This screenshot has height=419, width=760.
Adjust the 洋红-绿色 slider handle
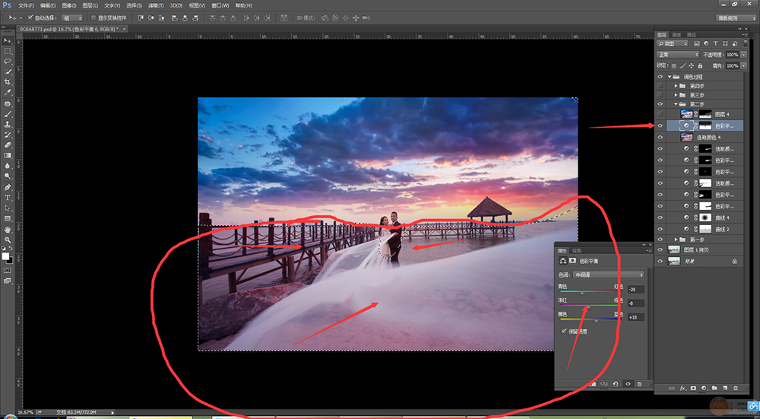click(x=588, y=307)
